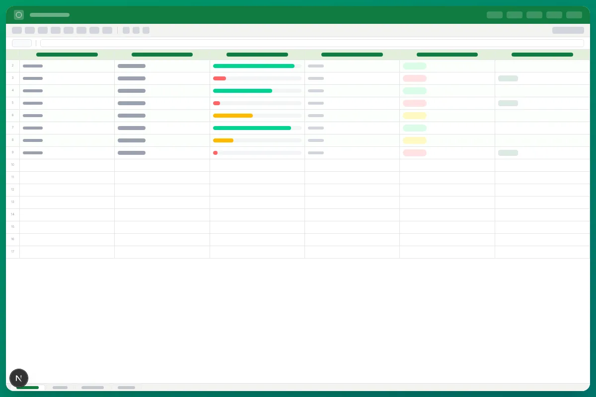Click the first toolbar button placeholder
The image size is (596, 397).
click(x=17, y=30)
